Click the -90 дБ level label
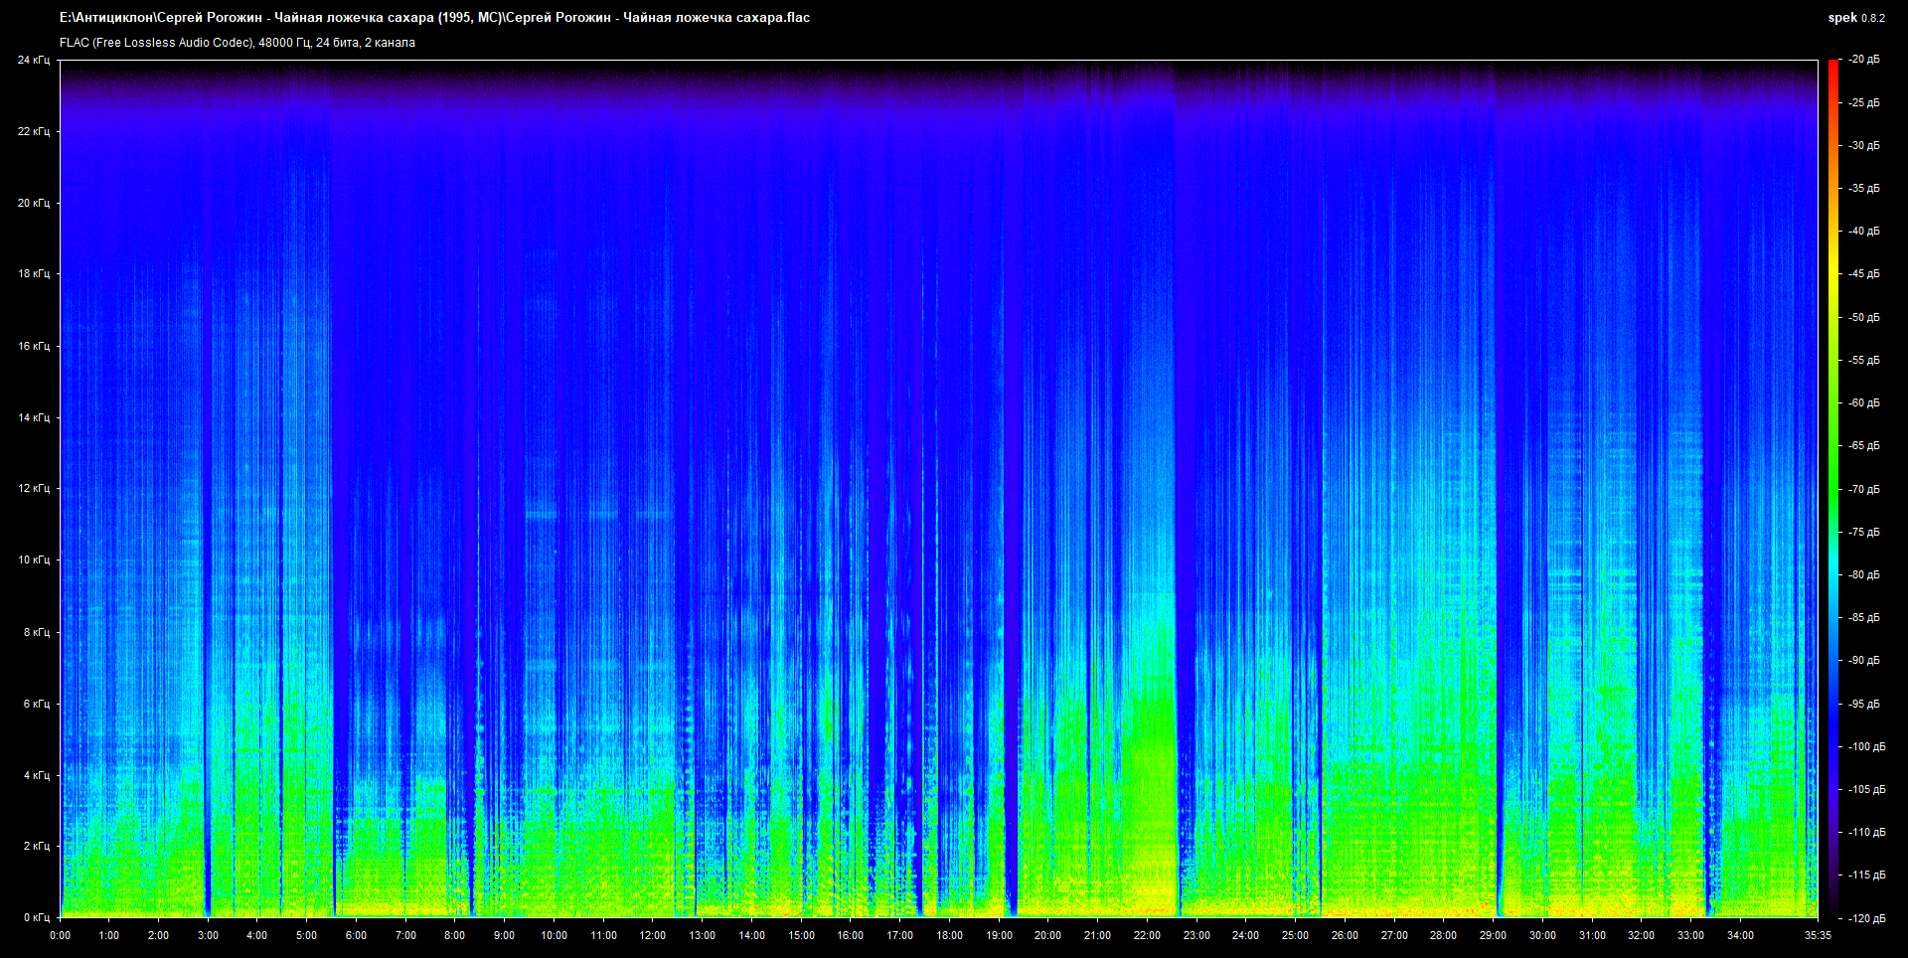Viewport: 1908px width, 958px height. (x=1864, y=660)
